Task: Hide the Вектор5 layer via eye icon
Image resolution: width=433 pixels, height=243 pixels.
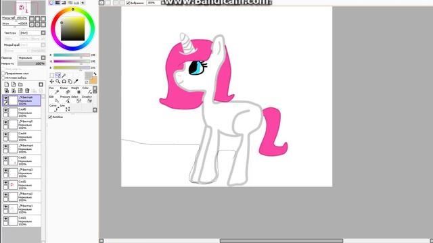Action: 5,122
